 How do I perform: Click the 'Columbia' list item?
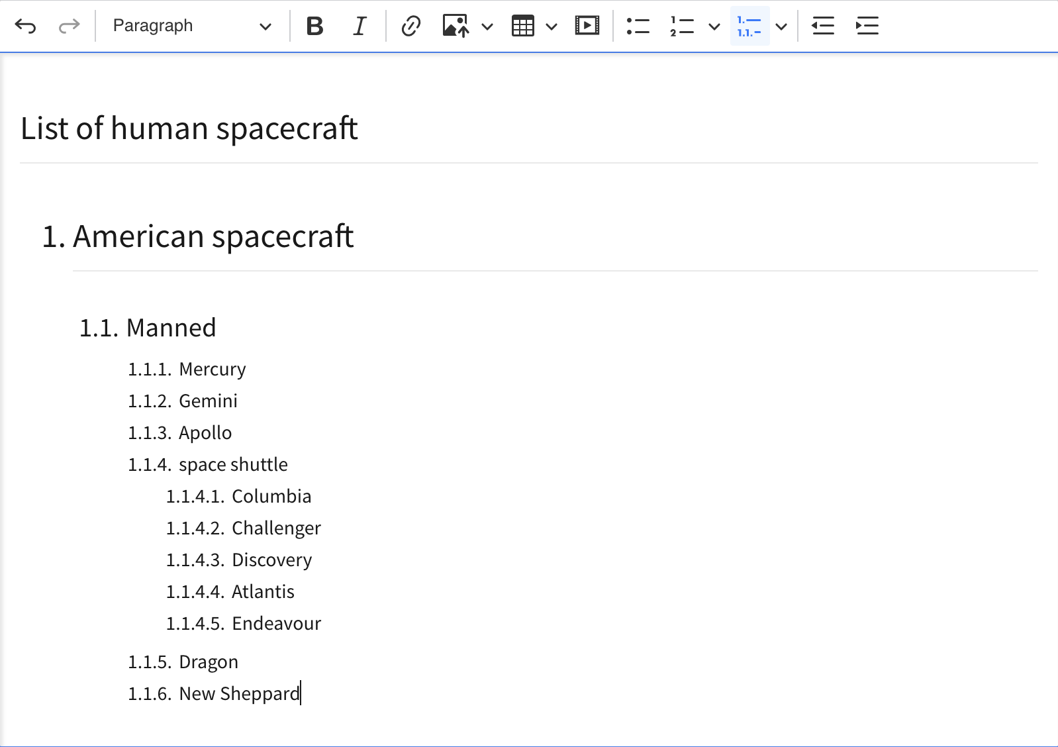(x=271, y=497)
